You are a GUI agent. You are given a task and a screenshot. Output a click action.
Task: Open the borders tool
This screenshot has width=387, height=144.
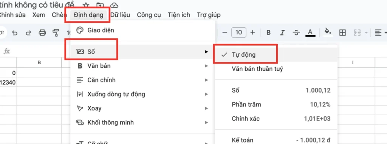pyautogui.click(x=342, y=33)
